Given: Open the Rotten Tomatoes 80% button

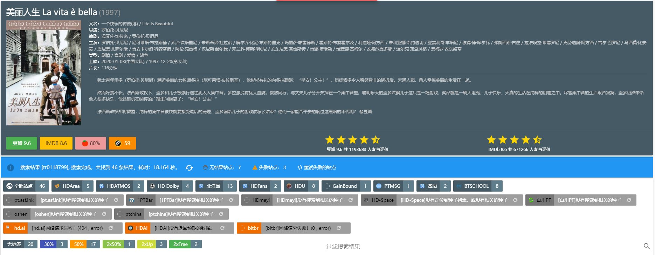Looking at the screenshot, I should tap(91, 143).
